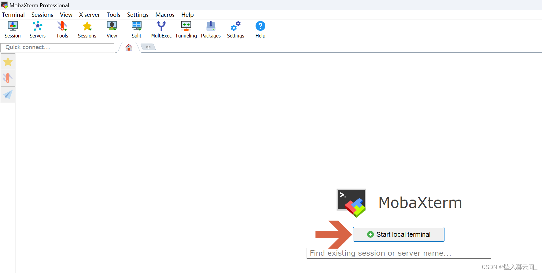The width and height of the screenshot is (542, 273).
Task: Open the Macros menu
Action: click(x=165, y=15)
